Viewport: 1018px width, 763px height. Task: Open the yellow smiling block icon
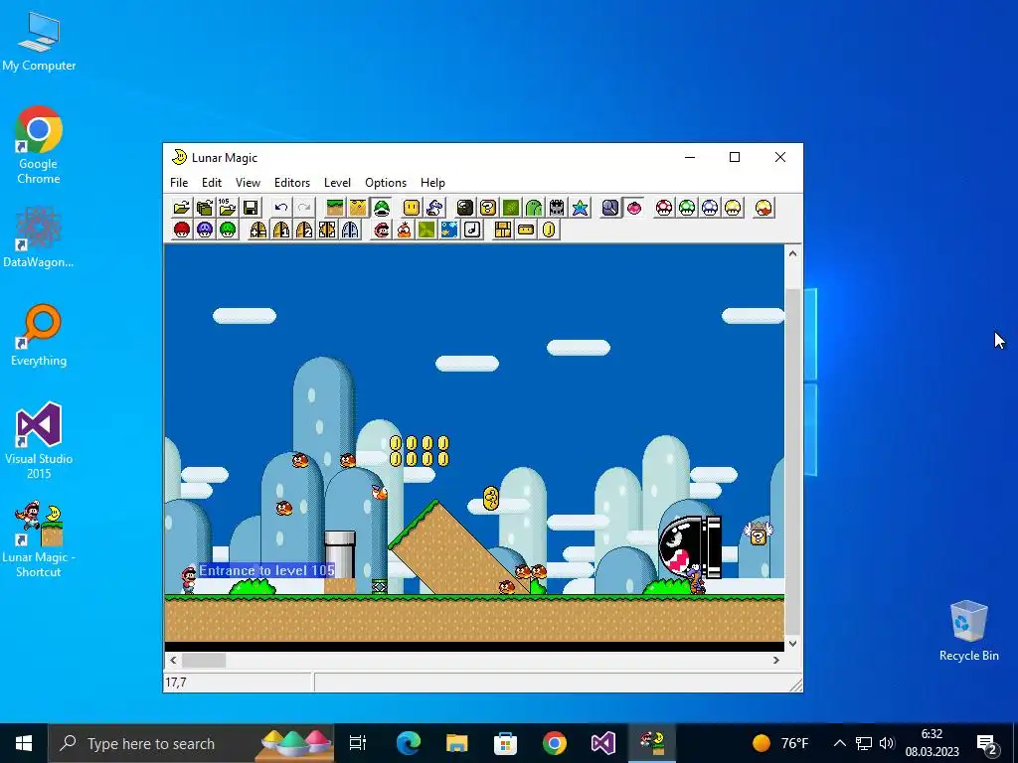(412, 208)
